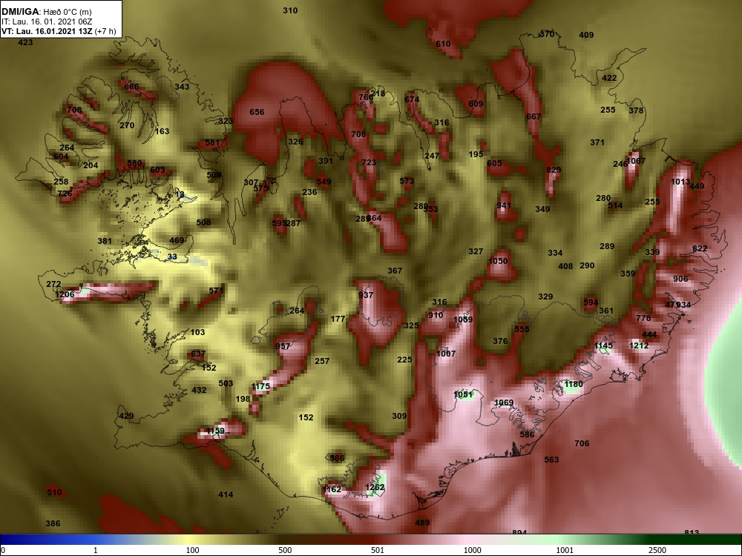The width and height of the screenshot is (742, 556).
Task: Click the map value 667
Action: [x=533, y=116]
